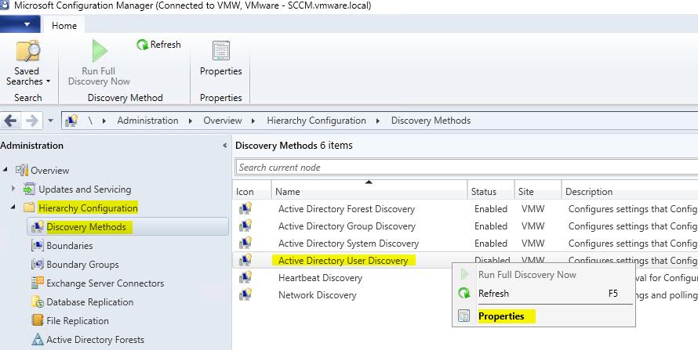Screen dimensions: 698x350
Task: Open the application menu dropdown button
Action: pyautogui.click(x=26, y=25)
